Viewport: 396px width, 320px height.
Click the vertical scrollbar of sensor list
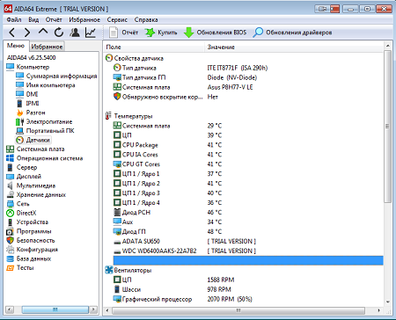[387, 126]
